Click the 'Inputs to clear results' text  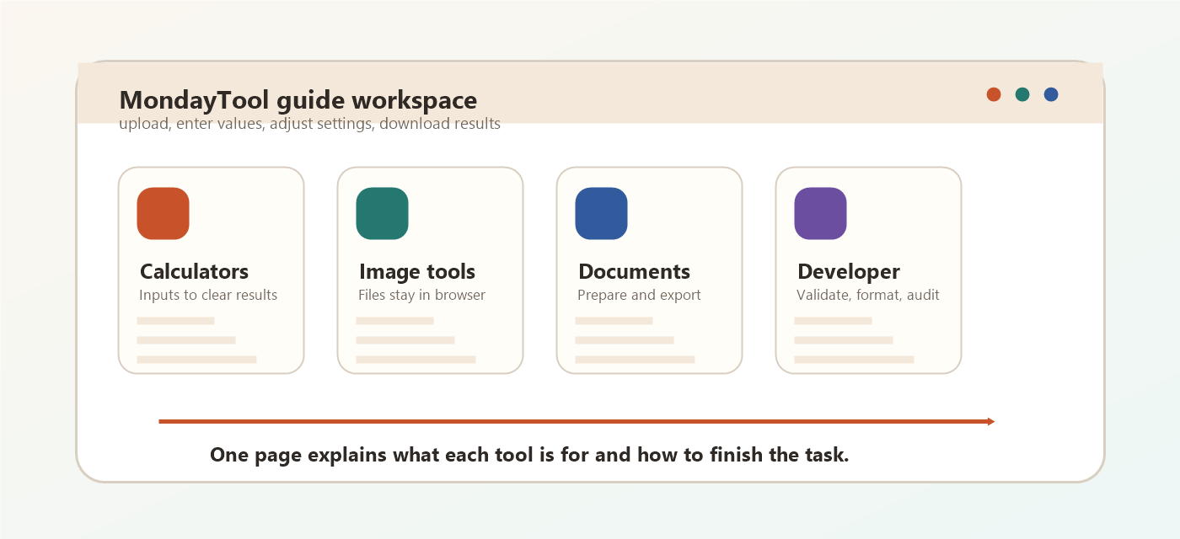click(208, 296)
